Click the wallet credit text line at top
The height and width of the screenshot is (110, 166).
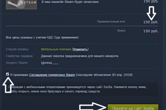pyautogui.click(x=70, y=2)
